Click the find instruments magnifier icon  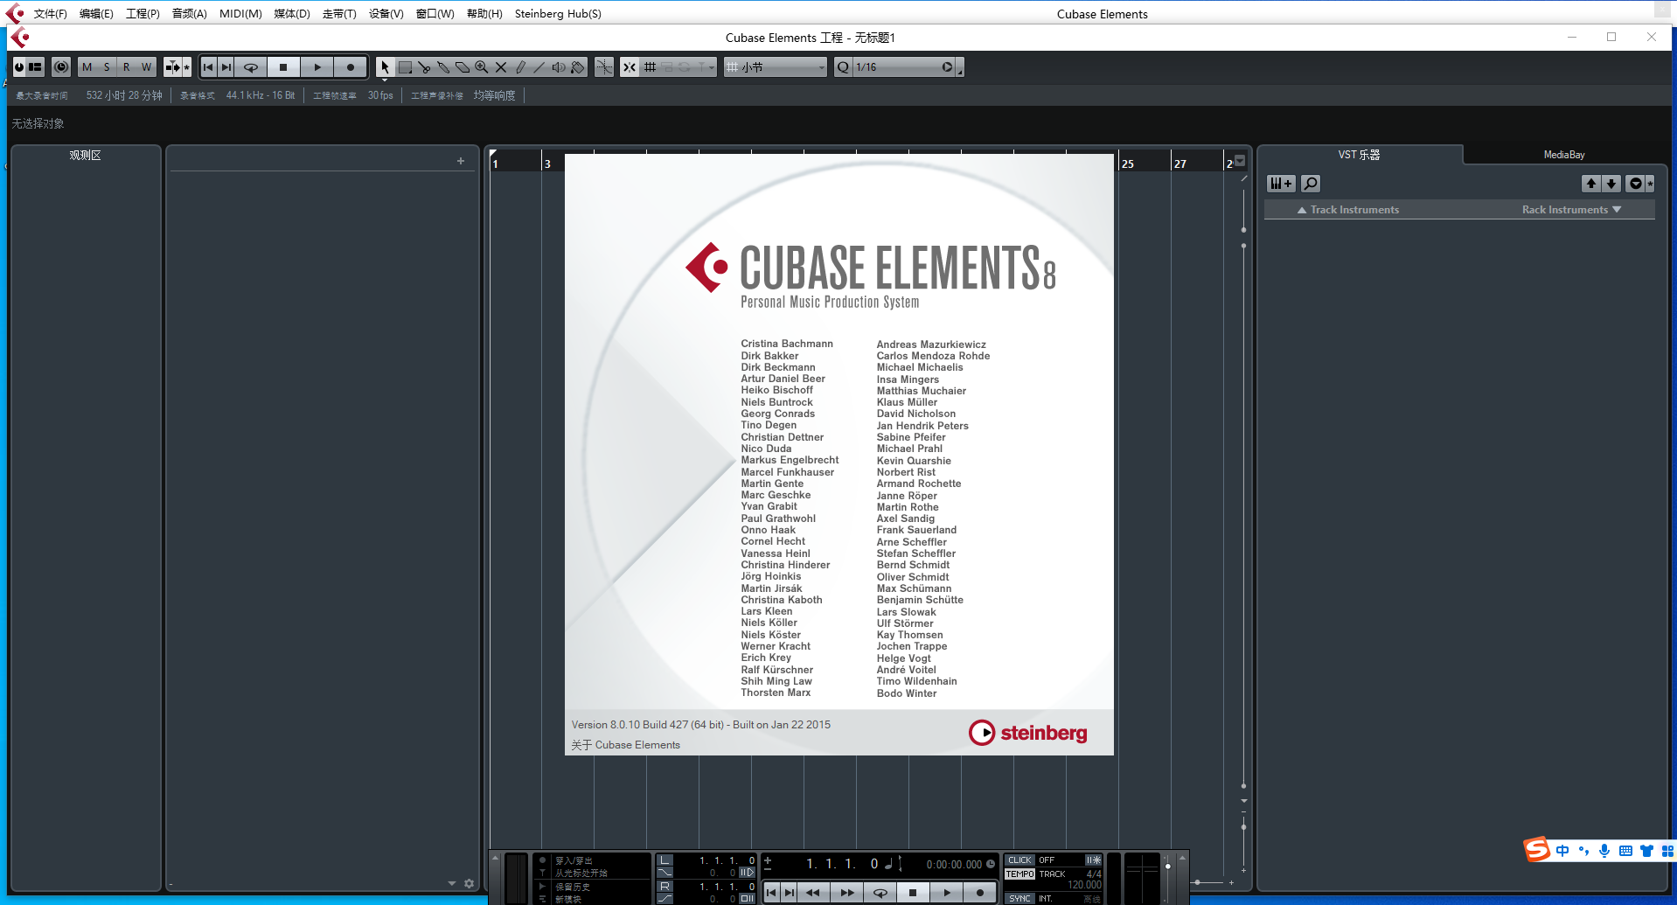(1311, 184)
